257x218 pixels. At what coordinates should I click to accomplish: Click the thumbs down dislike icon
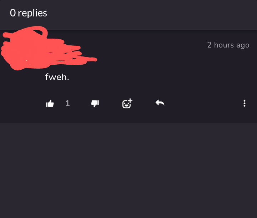click(x=95, y=104)
